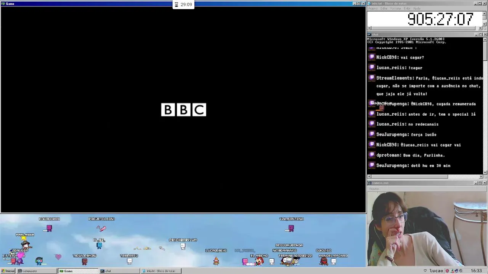The image size is (488, 274).
Task: Open Ajuda menu in Bloco de notas
Action: pos(417,8)
